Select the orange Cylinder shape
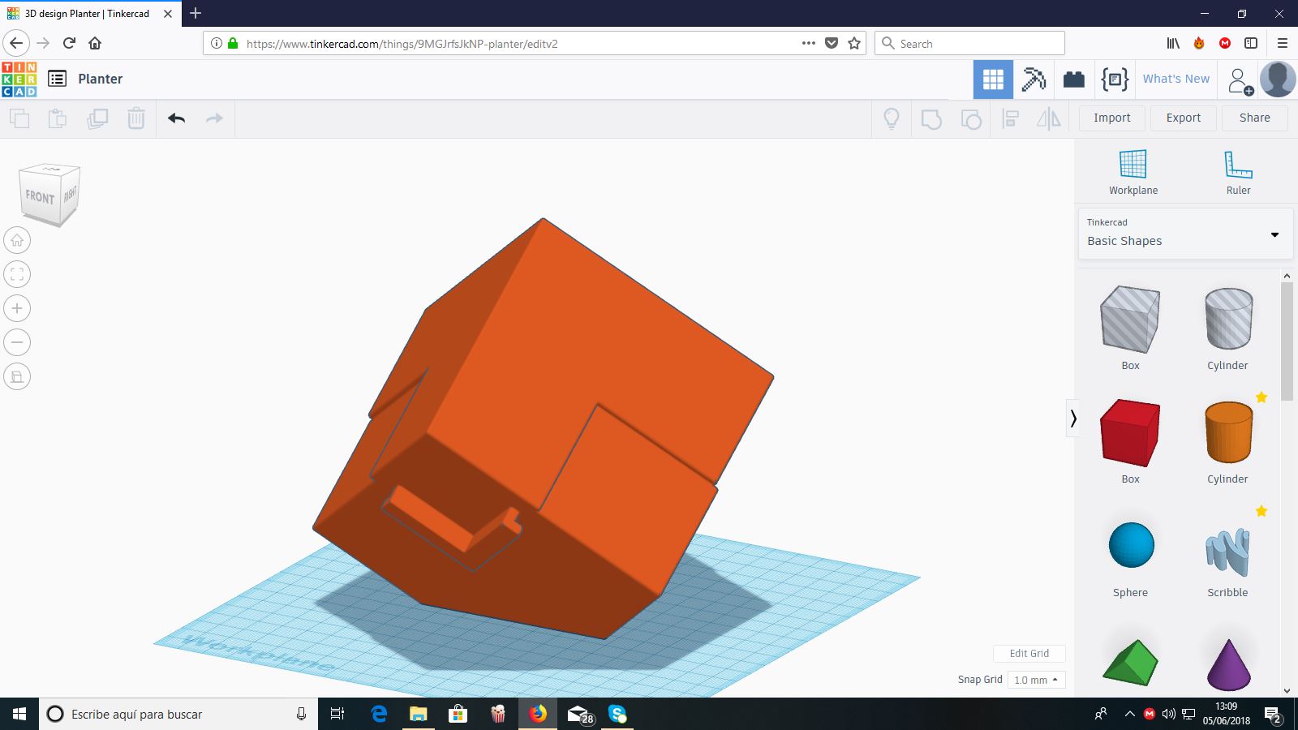This screenshot has height=730, width=1298. 1228,432
